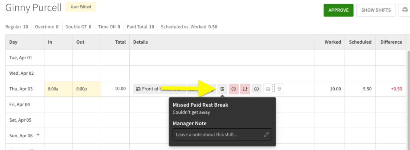Edit manager note with pencil icon
Screen dimensions: 410x150
266,134
